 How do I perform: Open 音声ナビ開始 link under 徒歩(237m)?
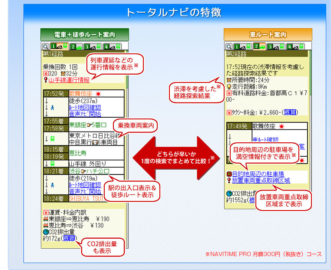(85, 114)
